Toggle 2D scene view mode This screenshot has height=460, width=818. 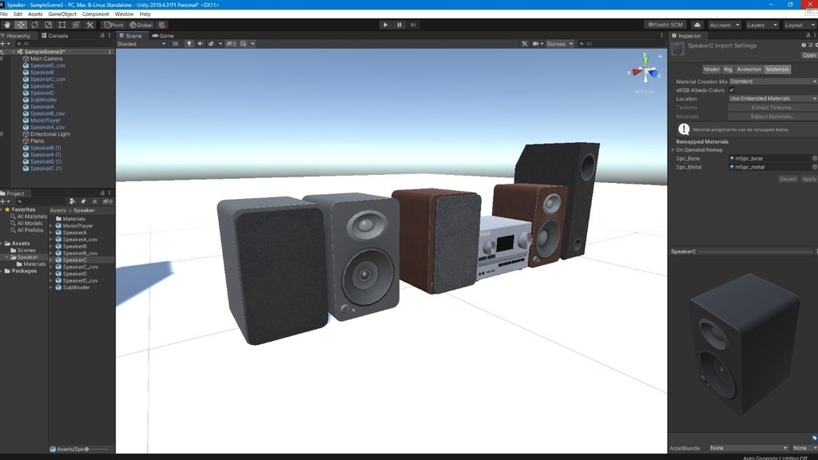tap(175, 44)
